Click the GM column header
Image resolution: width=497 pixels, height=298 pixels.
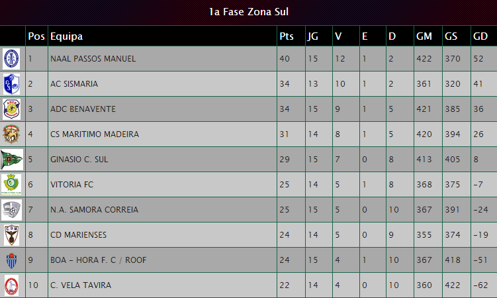click(424, 36)
